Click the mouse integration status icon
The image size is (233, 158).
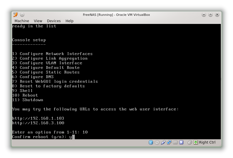pos(190,142)
